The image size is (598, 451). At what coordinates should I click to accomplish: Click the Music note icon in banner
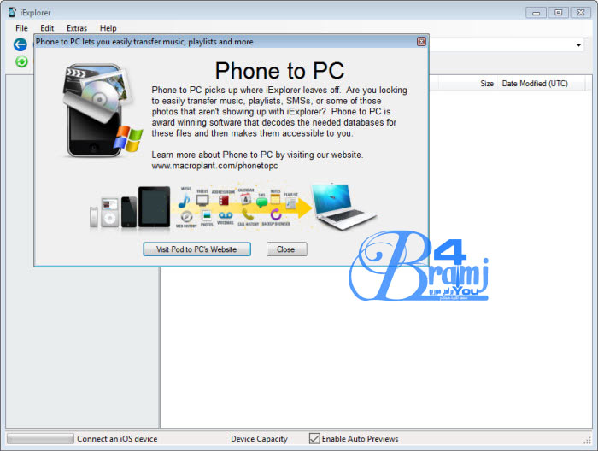(185, 201)
